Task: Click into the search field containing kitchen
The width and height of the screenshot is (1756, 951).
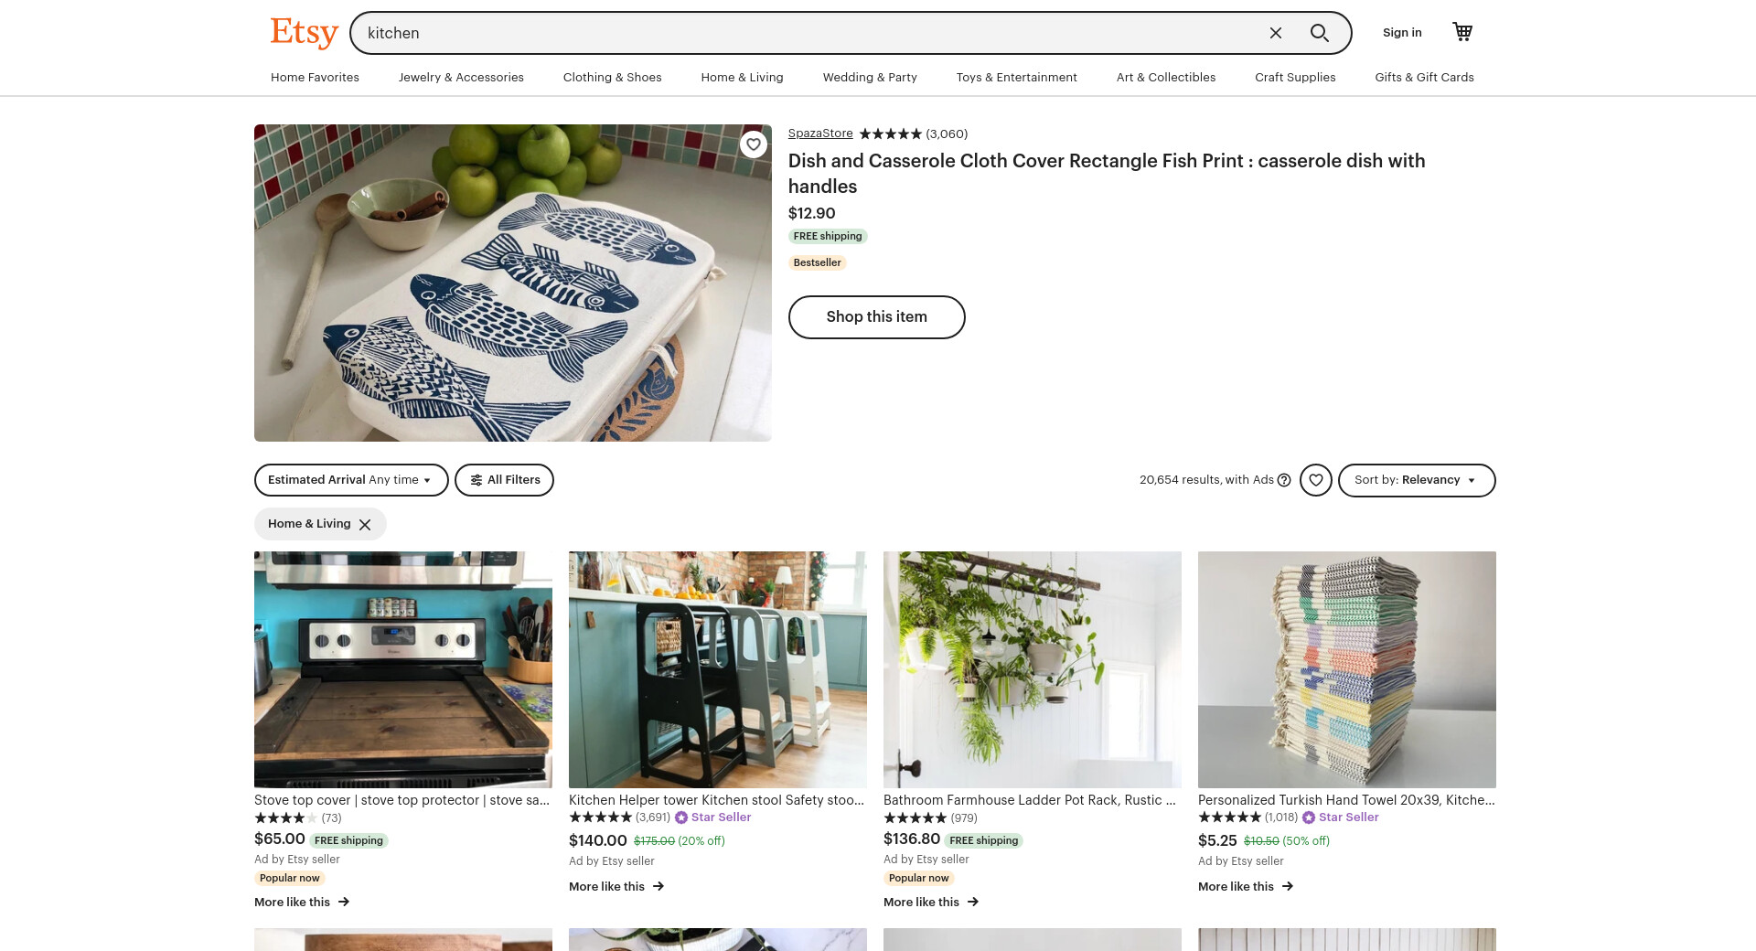Action: (809, 33)
